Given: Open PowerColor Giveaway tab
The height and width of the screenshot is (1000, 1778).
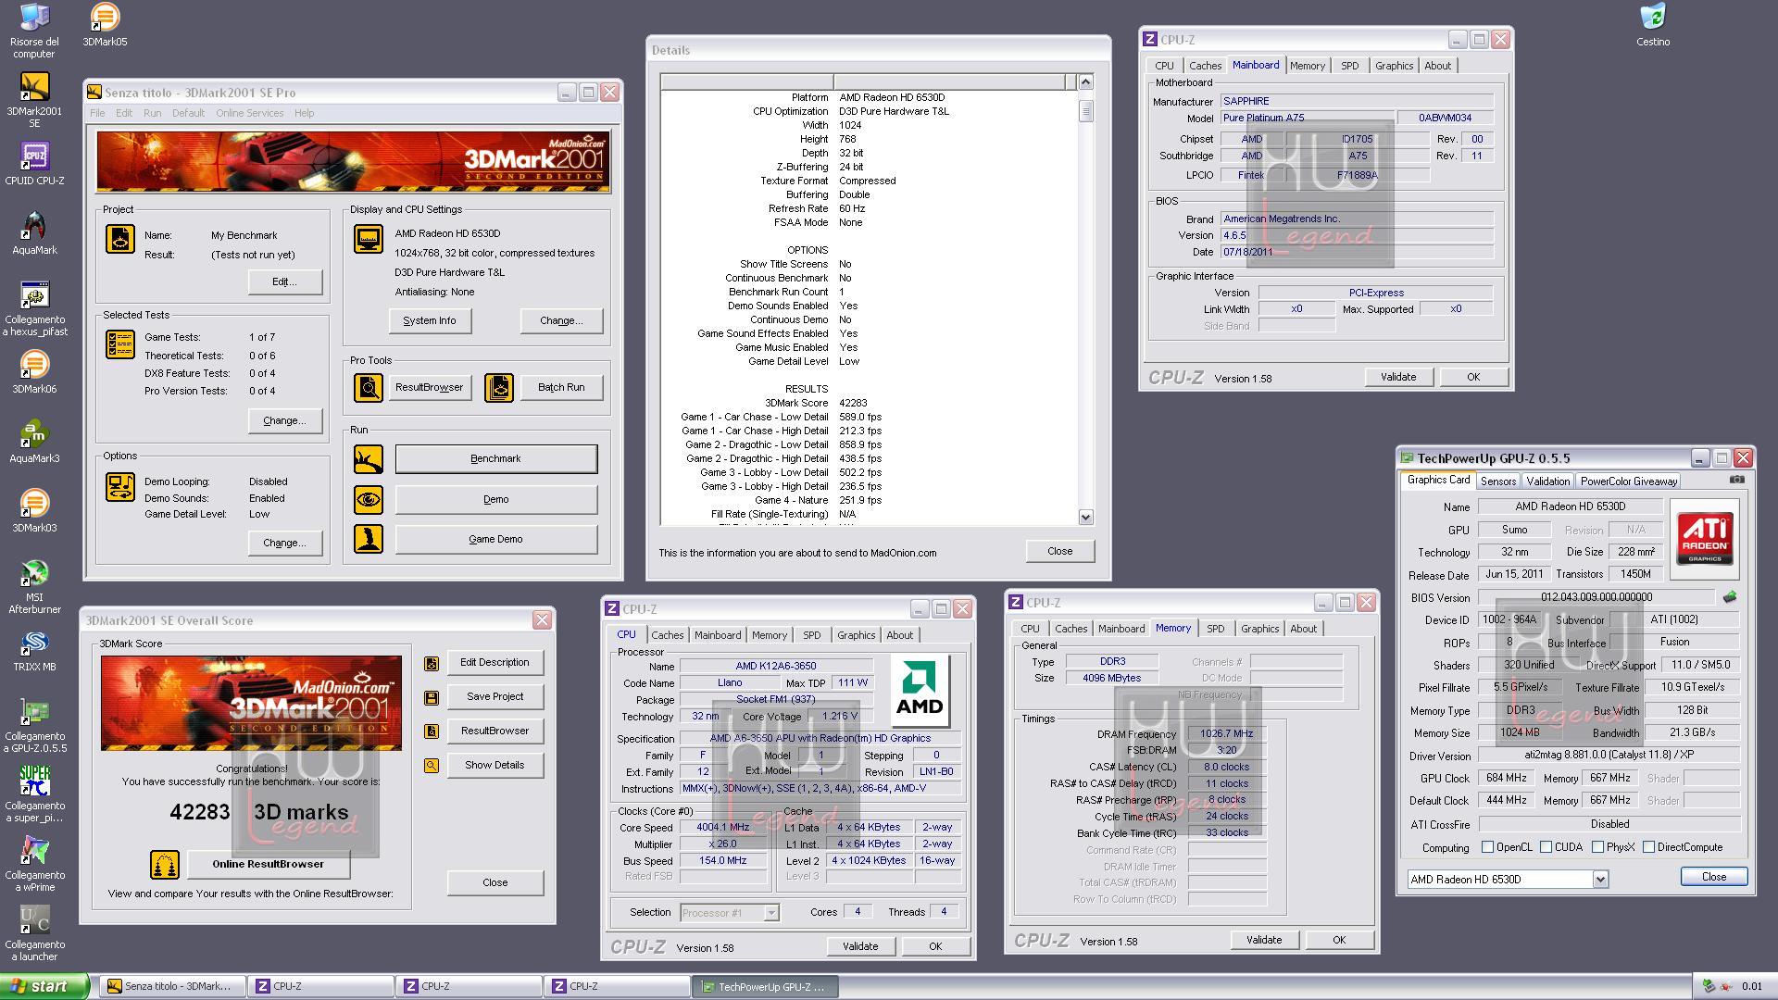Looking at the screenshot, I should 1628,481.
